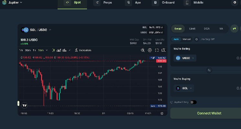Click the High 199.92 price label
Image resolution: width=241 pixels, height=129 pixels.
point(158,58)
